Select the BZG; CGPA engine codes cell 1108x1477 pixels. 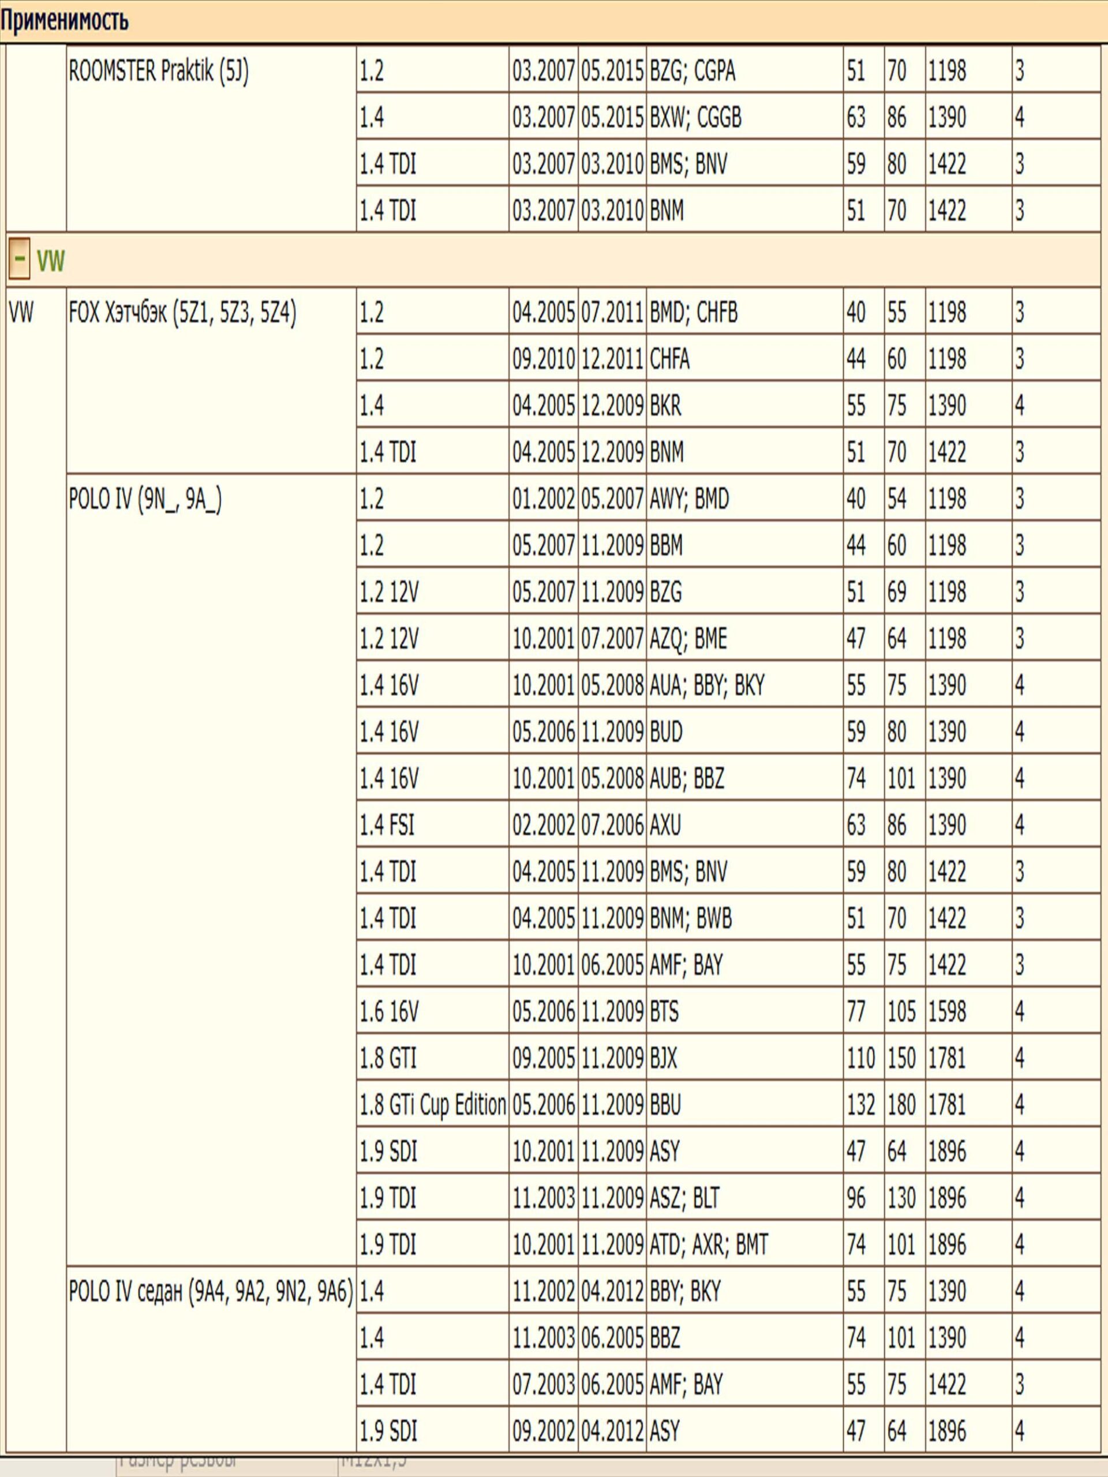click(692, 71)
